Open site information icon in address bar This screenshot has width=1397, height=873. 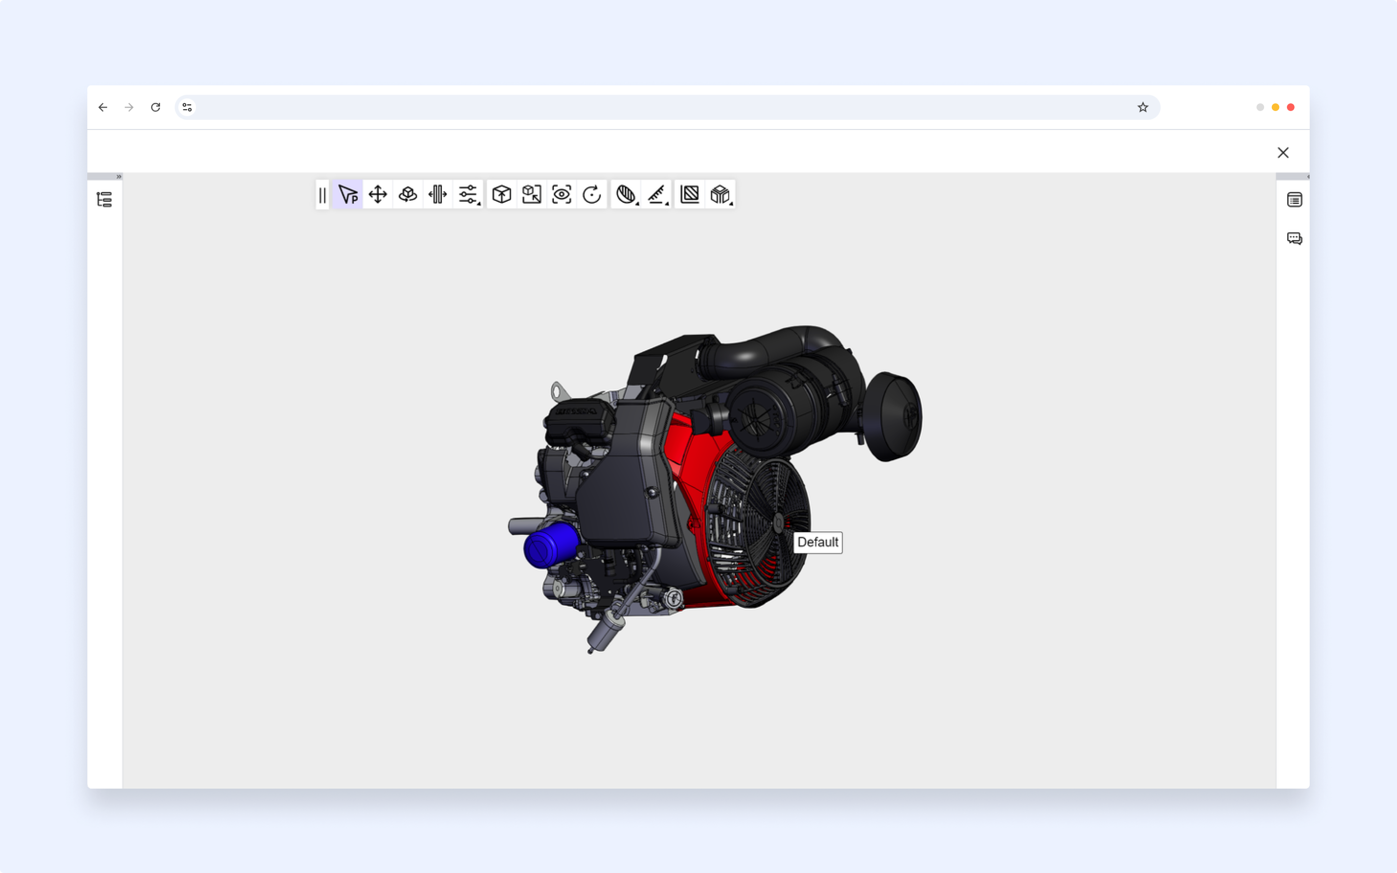[187, 107]
